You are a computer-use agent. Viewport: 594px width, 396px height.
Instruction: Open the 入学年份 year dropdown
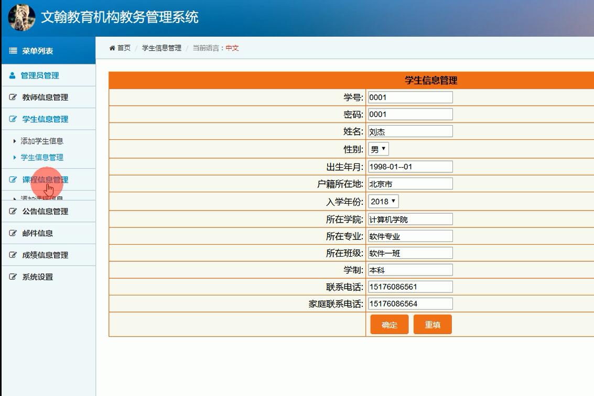point(383,202)
